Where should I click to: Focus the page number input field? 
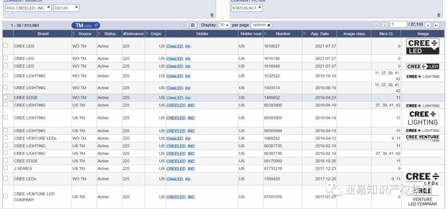pos(398,24)
